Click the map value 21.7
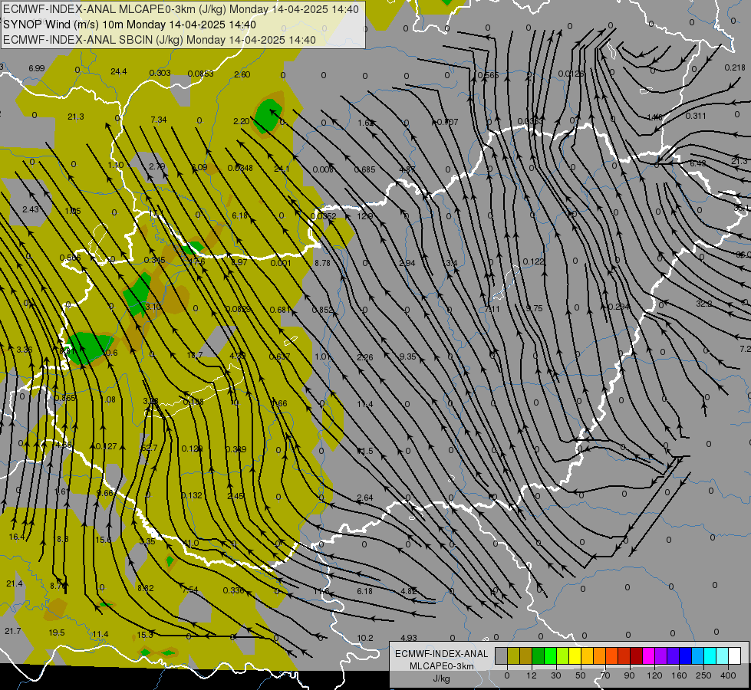The image size is (751, 690). (x=13, y=631)
